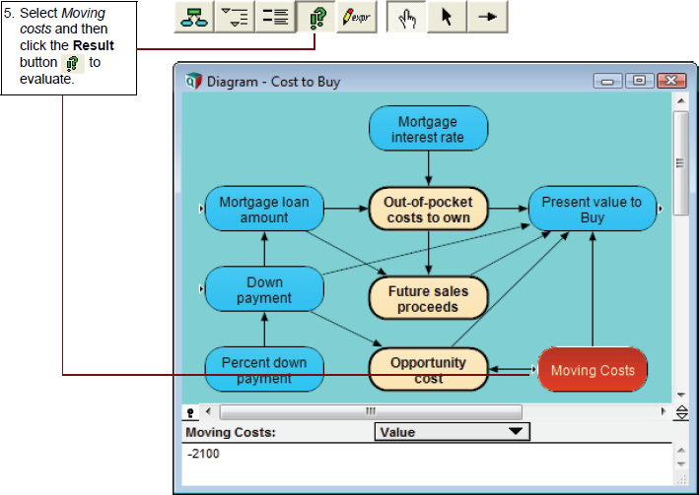Screen dimensions: 699x495
Task: Click the input arrowhead left of Down payment
Action: point(201,289)
